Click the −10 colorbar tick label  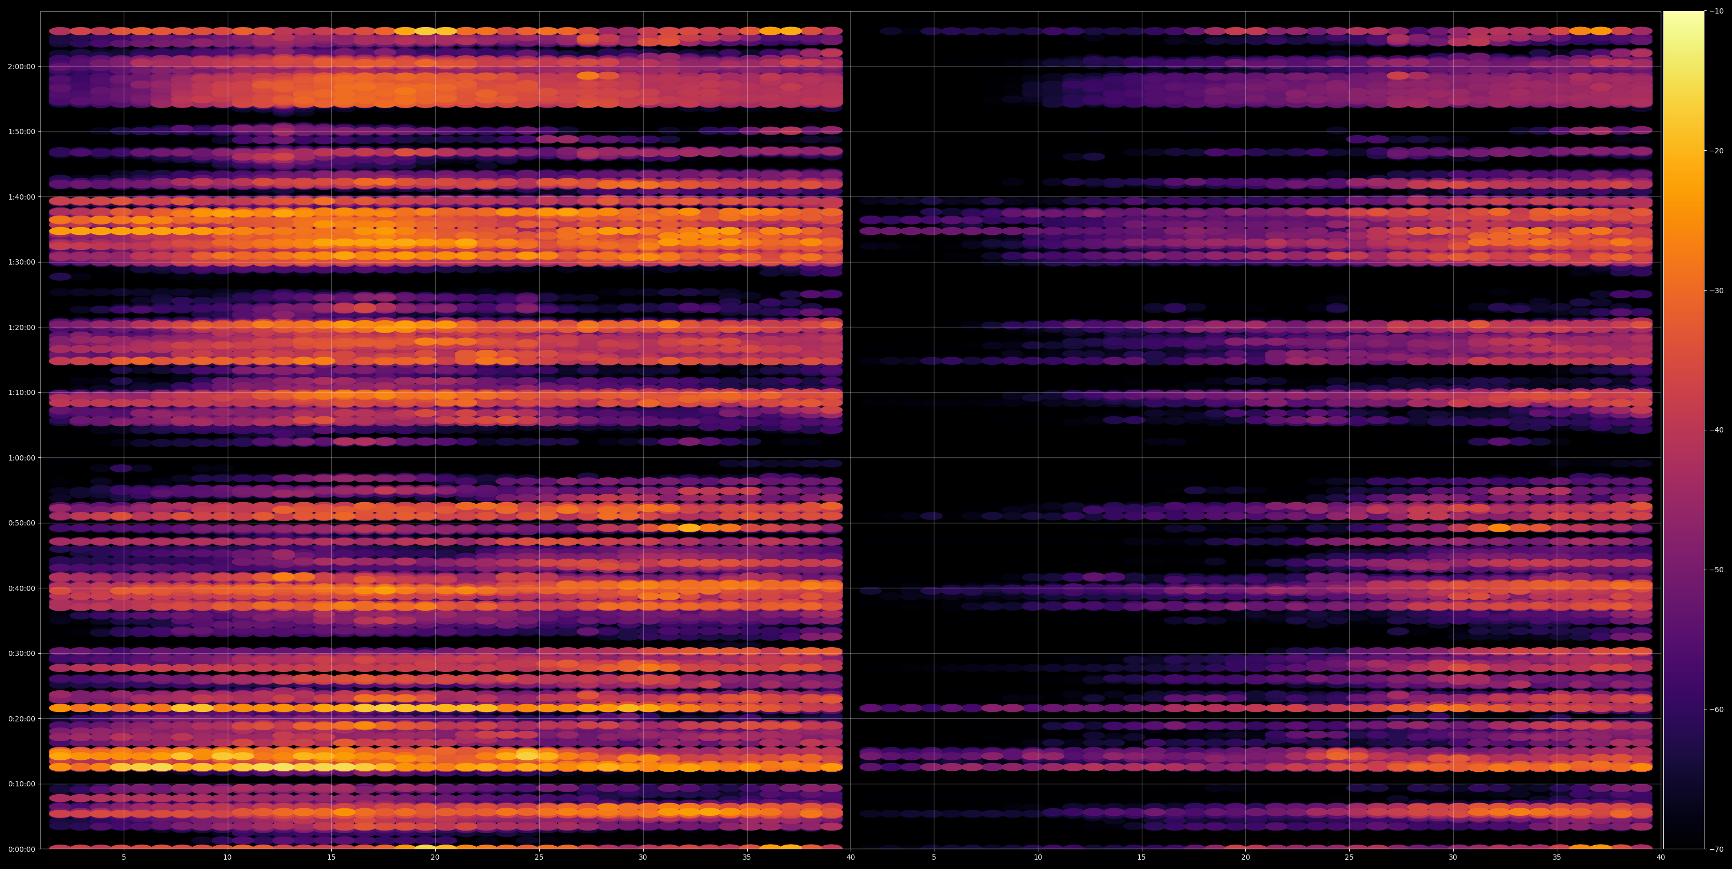(x=1716, y=11)
